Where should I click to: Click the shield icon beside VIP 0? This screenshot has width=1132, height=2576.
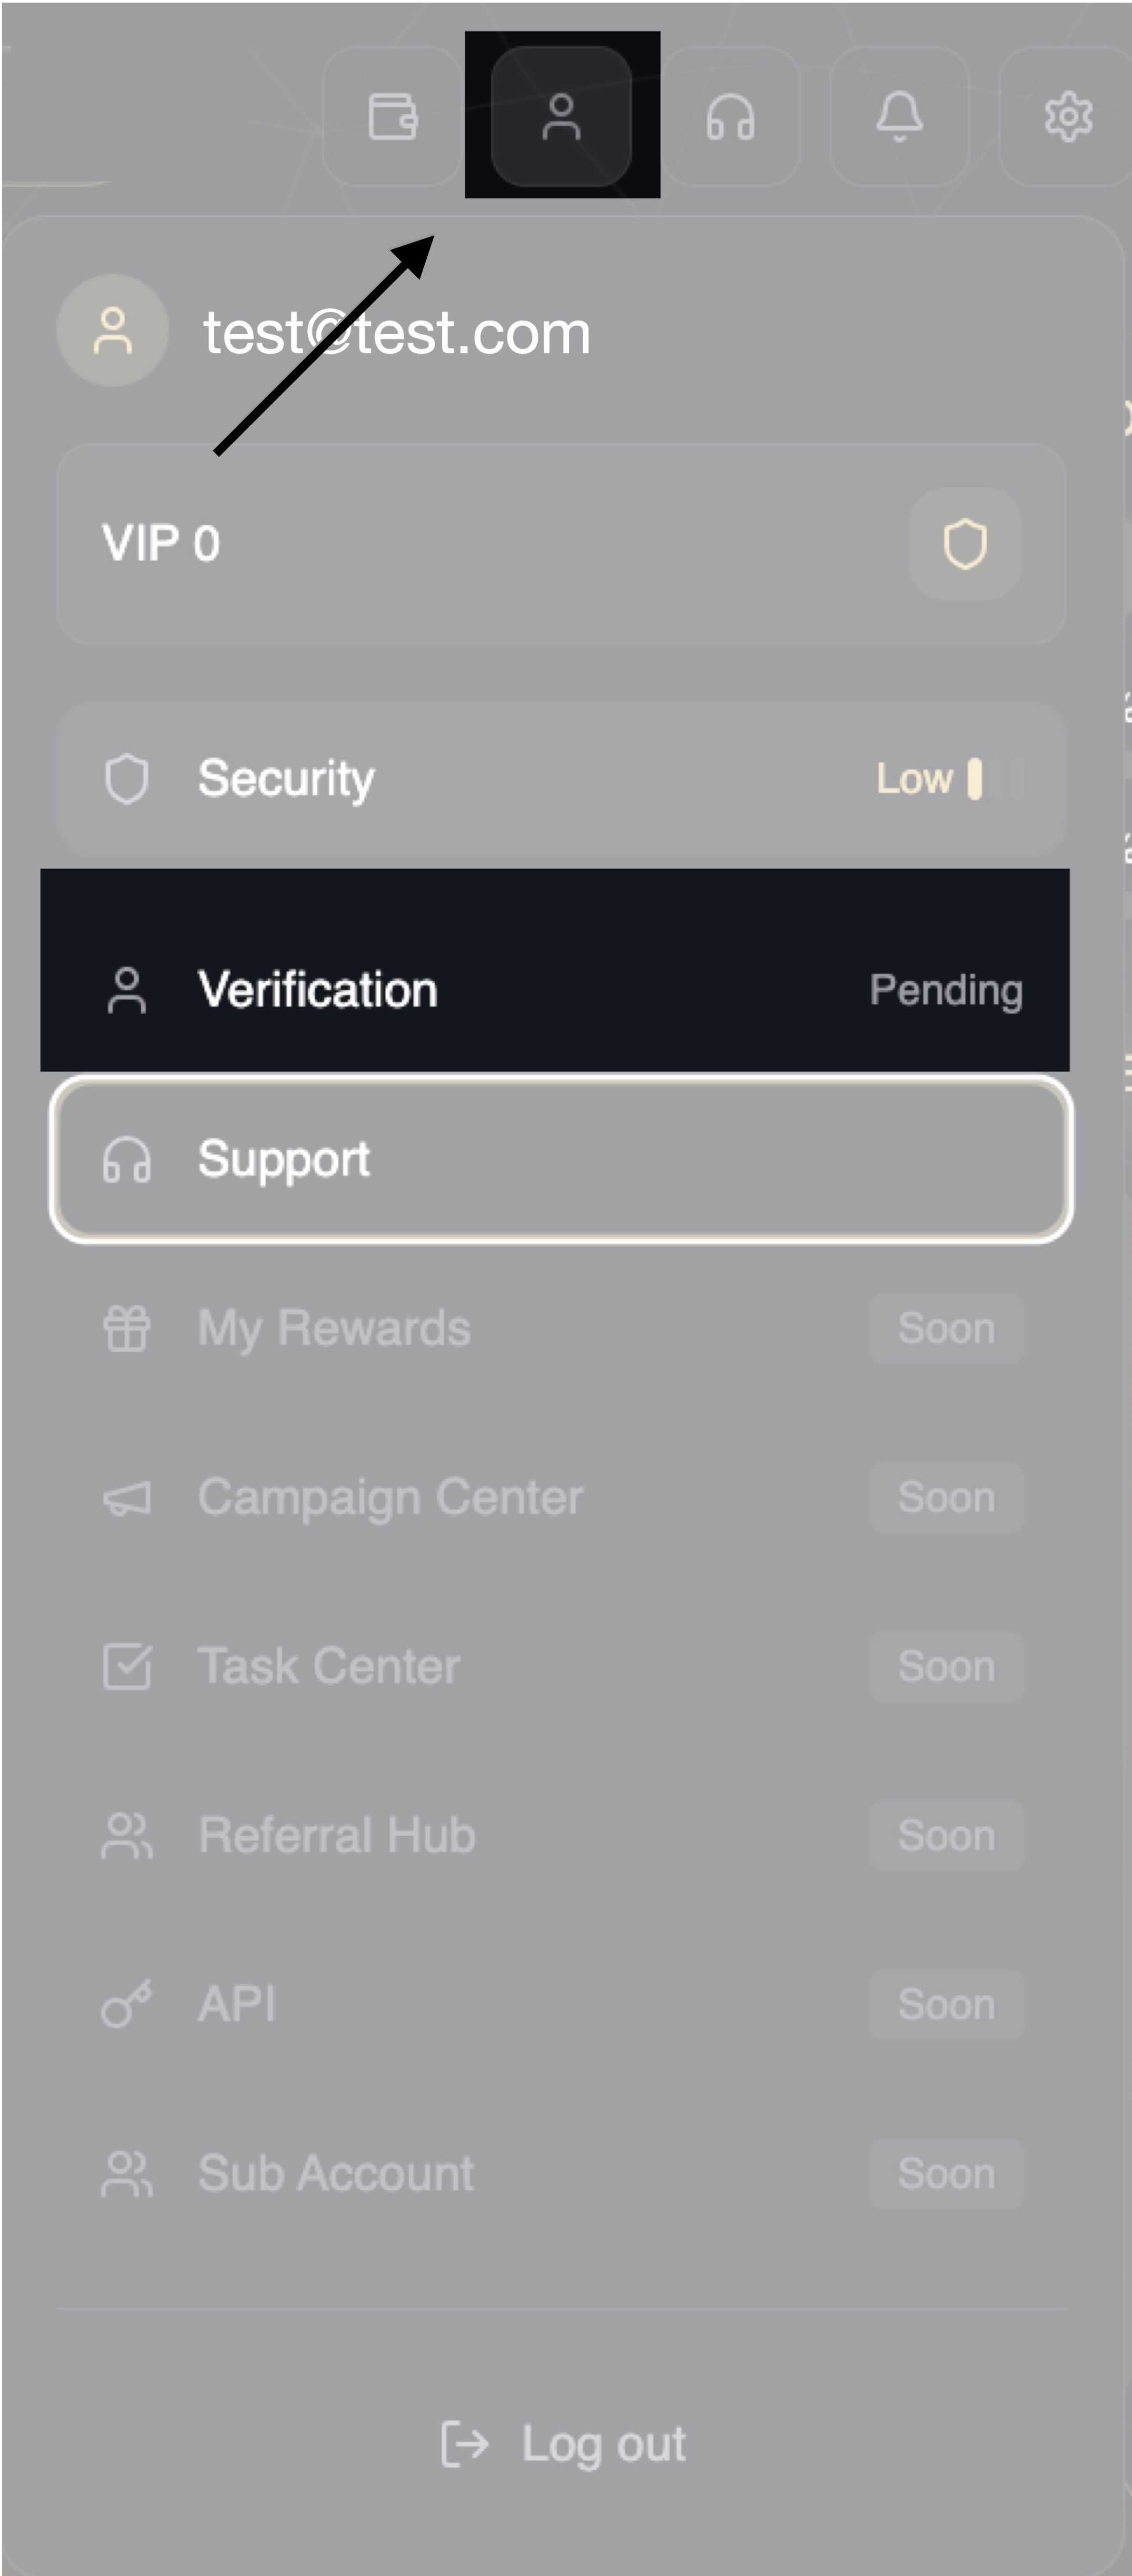(964, 544)
